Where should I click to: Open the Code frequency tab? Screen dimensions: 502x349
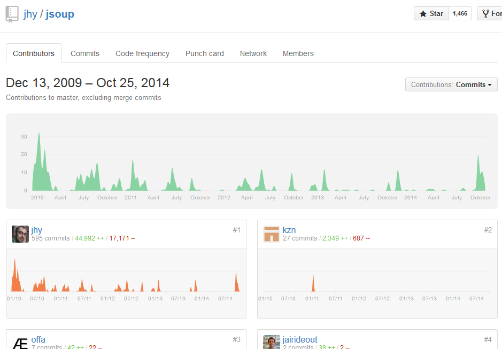142,53
